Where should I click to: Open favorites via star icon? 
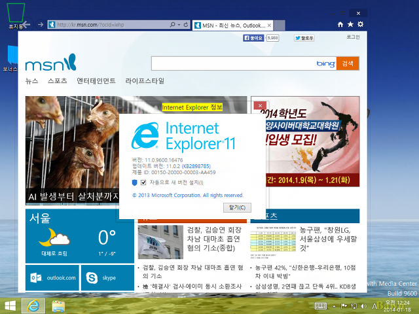pyautogui.click(x=350, y=24)
